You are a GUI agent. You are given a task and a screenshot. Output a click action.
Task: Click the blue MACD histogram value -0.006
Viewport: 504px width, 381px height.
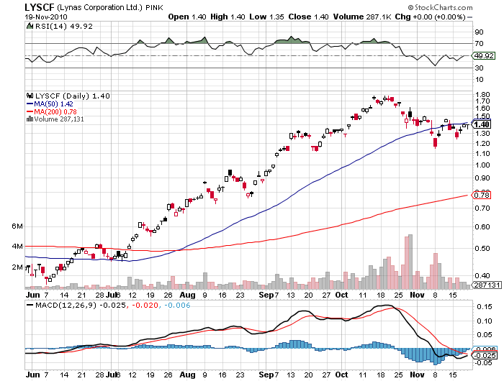177,305
